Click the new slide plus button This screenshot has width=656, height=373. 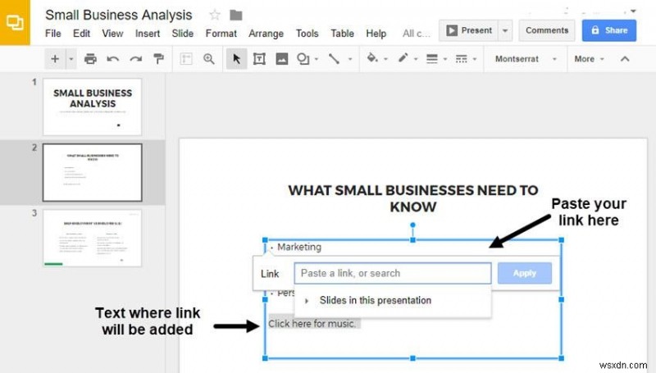pyautogui.click(x=55, y=59)
